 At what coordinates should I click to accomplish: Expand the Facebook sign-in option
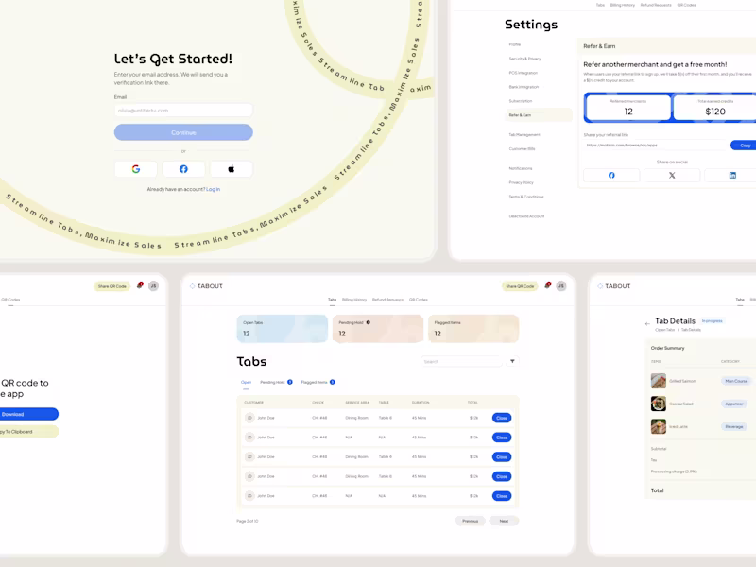[183, 168]
